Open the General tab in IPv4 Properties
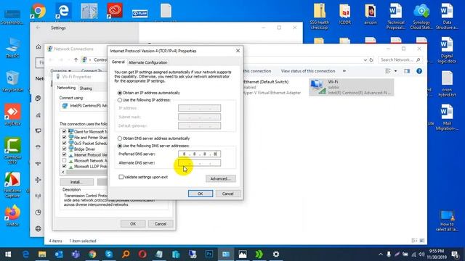465x261 pixels. pyautogui.click(x=118, y=62)
